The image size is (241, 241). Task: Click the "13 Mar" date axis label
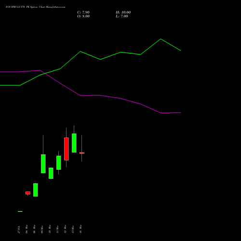pyautogui.click(x=73, y=229)
